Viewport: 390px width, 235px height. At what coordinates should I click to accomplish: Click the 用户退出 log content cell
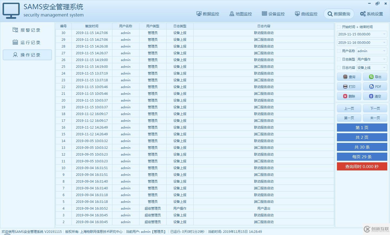click(x=264, y=208)
